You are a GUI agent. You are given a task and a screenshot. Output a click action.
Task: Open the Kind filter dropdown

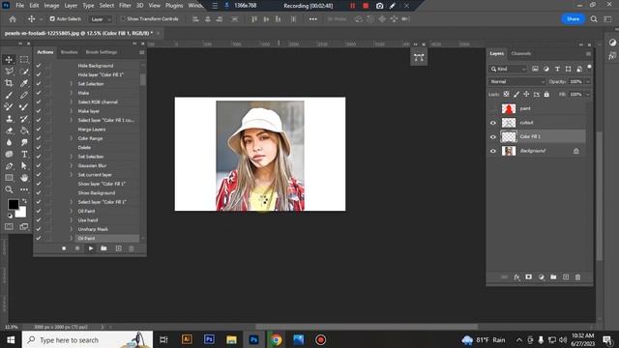(508, 69)
